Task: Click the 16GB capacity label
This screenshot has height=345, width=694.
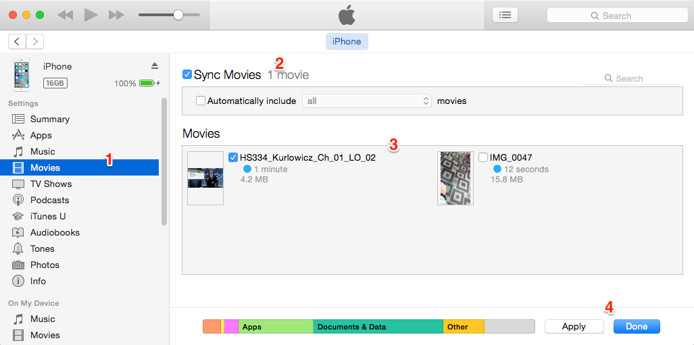Action: coord(55,83)
